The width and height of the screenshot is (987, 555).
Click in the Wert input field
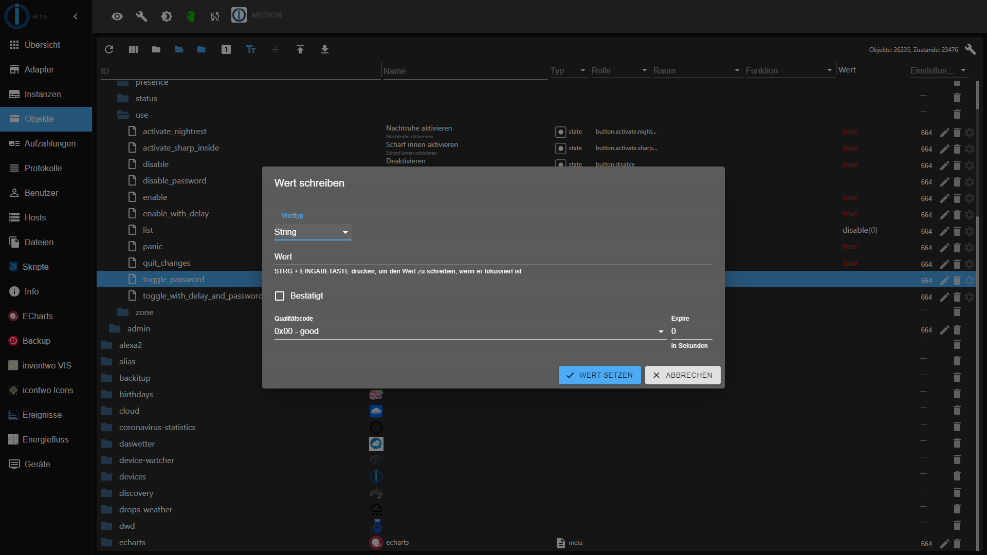(x=493, y=257)
